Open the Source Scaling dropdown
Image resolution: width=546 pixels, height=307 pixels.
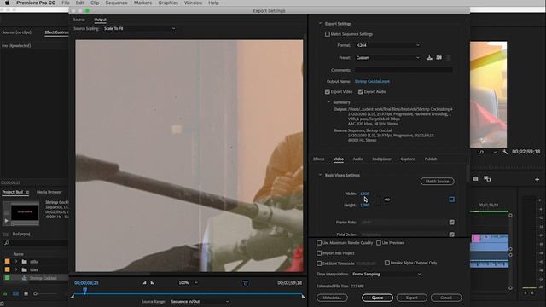(139, 28)
